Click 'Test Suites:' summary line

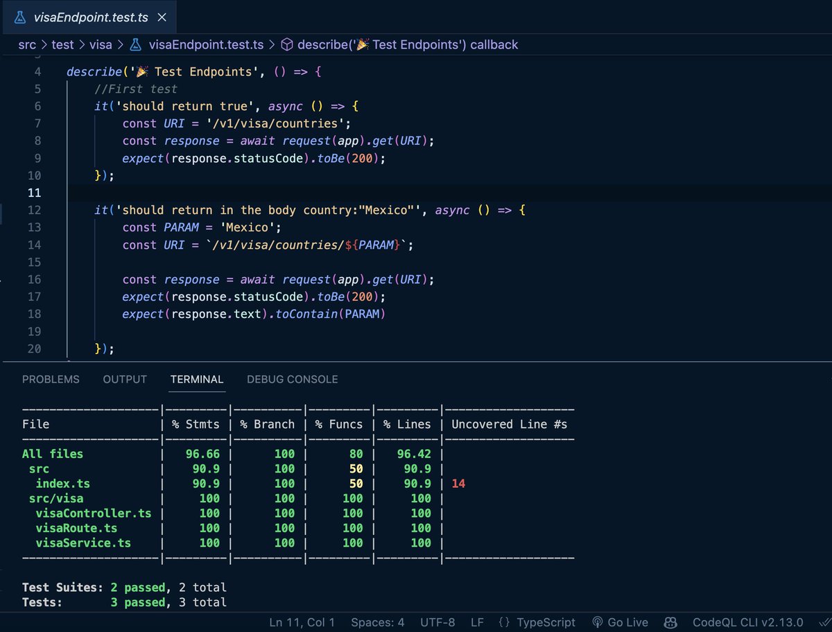(125, 588)
